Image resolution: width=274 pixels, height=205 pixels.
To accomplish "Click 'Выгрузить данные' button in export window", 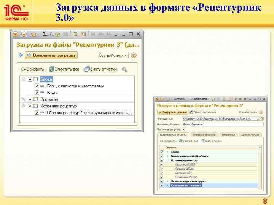I will 173,112.
